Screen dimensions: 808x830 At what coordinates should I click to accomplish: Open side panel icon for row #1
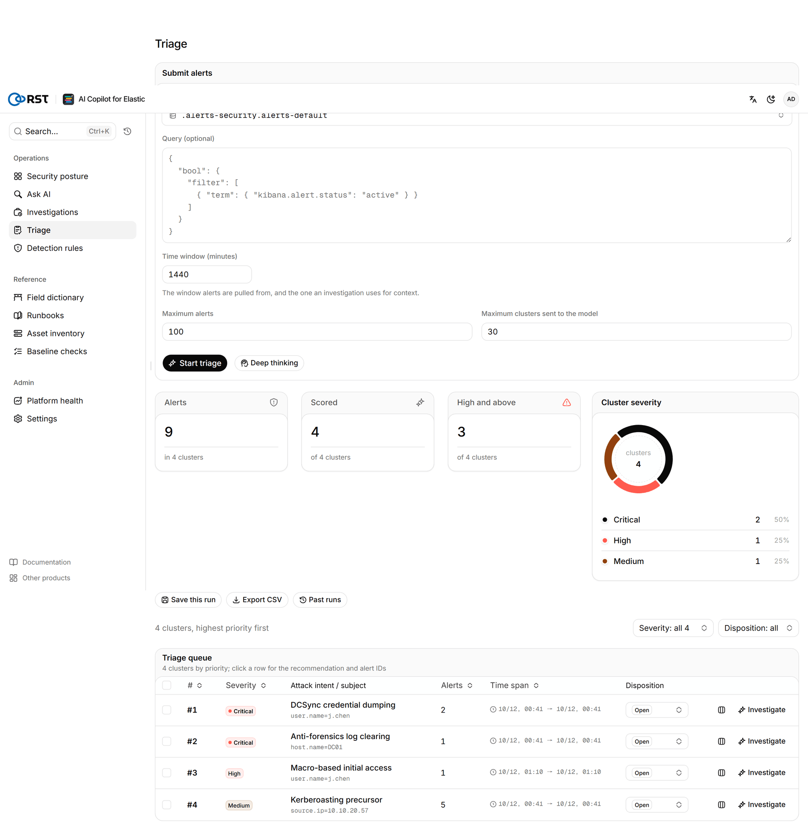coord(721,710)
